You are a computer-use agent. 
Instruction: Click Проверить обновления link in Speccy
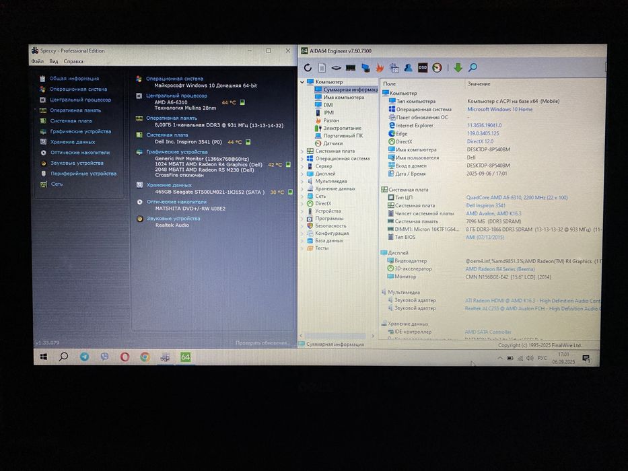pyautogui.click(x=263, y=343)
